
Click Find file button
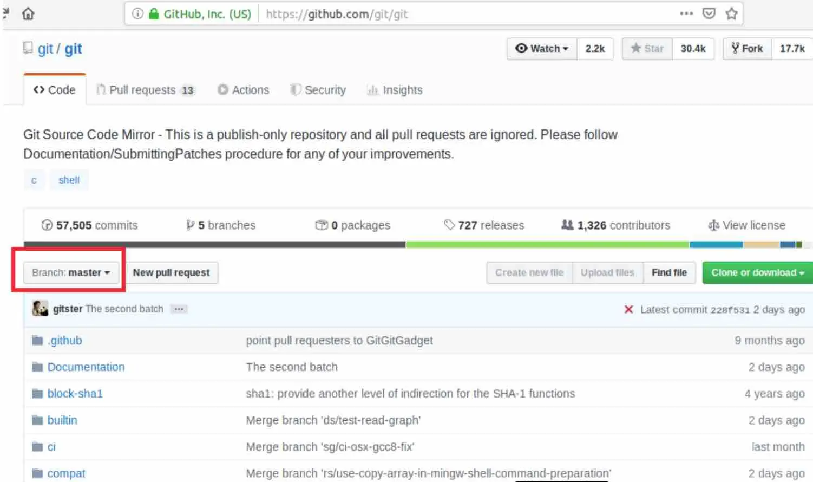[x=669, y=272]
